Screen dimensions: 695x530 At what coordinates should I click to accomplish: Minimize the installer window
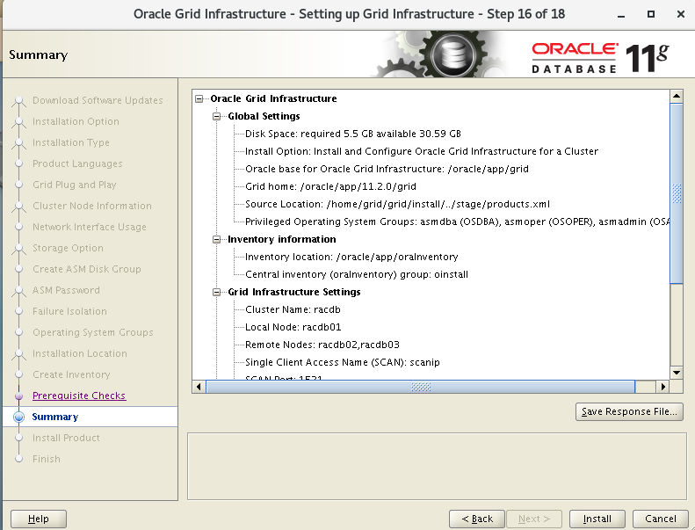(x=621, y=15)
